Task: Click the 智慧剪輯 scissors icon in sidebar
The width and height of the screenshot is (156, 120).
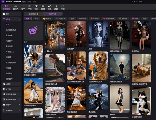Action: [4, 110]
